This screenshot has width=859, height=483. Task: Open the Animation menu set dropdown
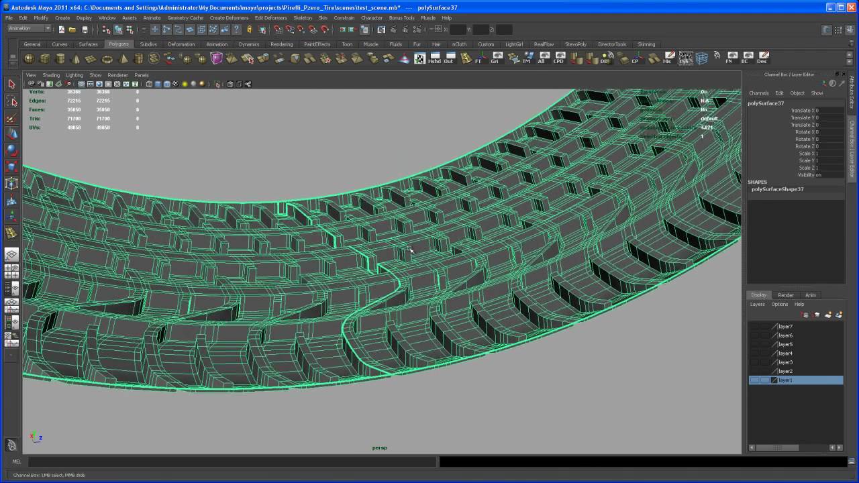(29, 29)
